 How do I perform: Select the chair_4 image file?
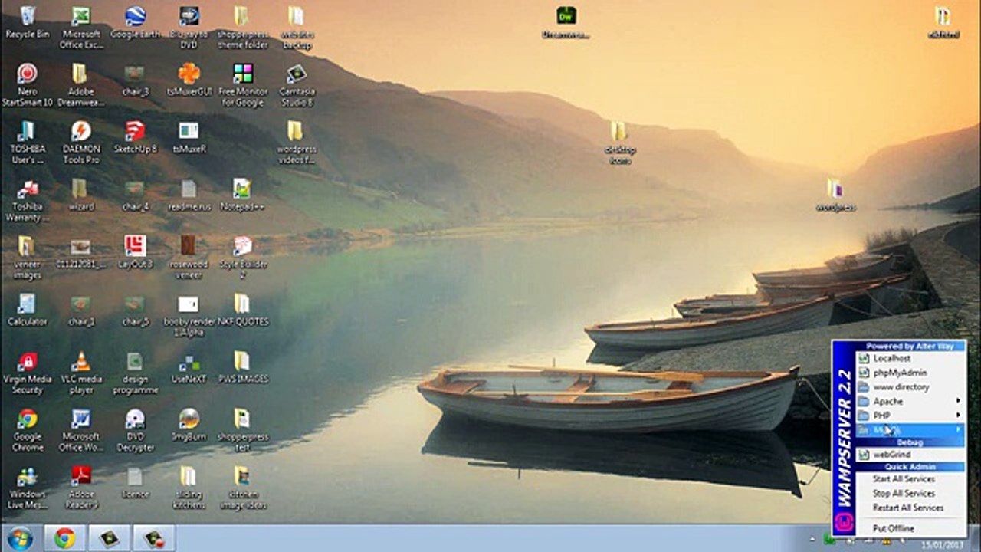pyautogui.click(x=135, y=195)
